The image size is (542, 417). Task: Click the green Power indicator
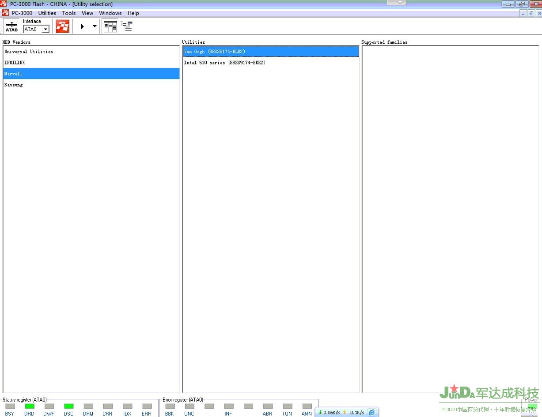(532, 406)
